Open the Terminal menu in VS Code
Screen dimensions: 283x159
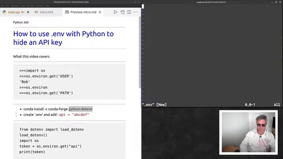pyautogui.click(x=39, y=6)
